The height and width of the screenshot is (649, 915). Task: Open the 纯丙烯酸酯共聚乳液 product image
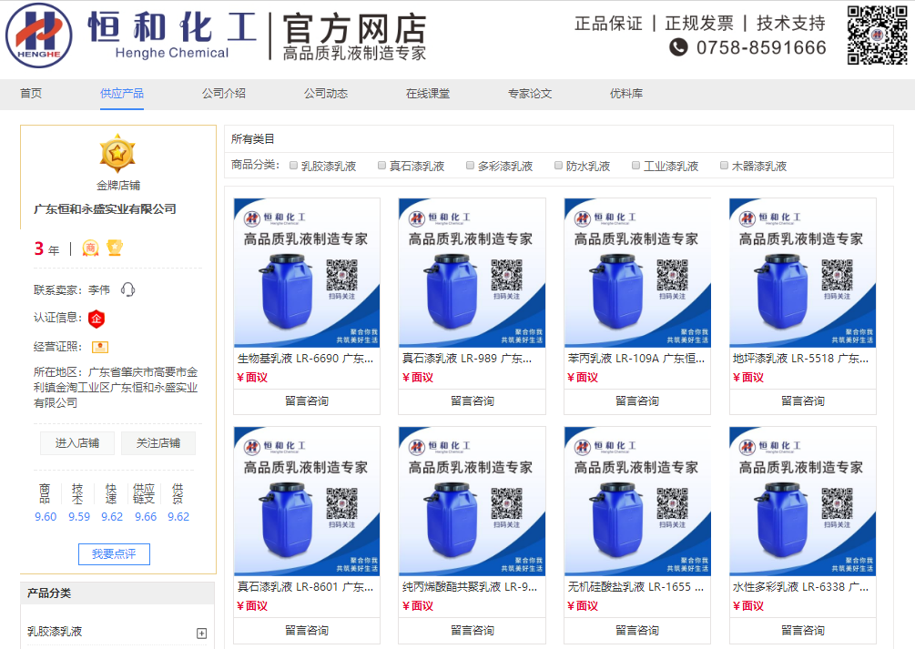pos(473,502)
